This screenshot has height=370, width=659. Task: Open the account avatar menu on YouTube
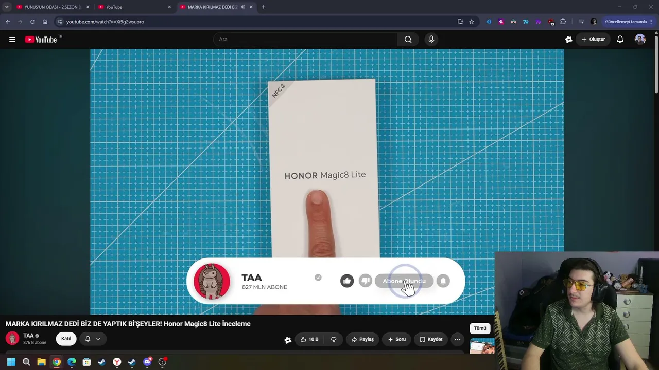pos(640,40)
